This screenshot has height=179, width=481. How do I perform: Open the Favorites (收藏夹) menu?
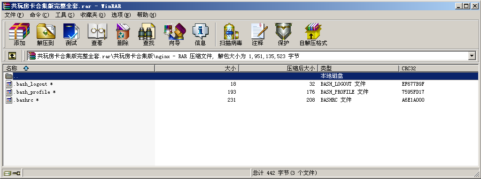click(93, 15)
